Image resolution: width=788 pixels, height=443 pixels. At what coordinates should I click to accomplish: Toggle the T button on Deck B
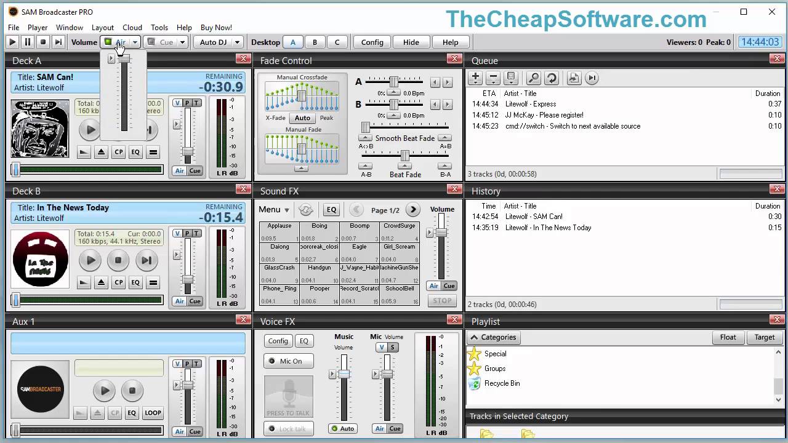pos(196,234)
